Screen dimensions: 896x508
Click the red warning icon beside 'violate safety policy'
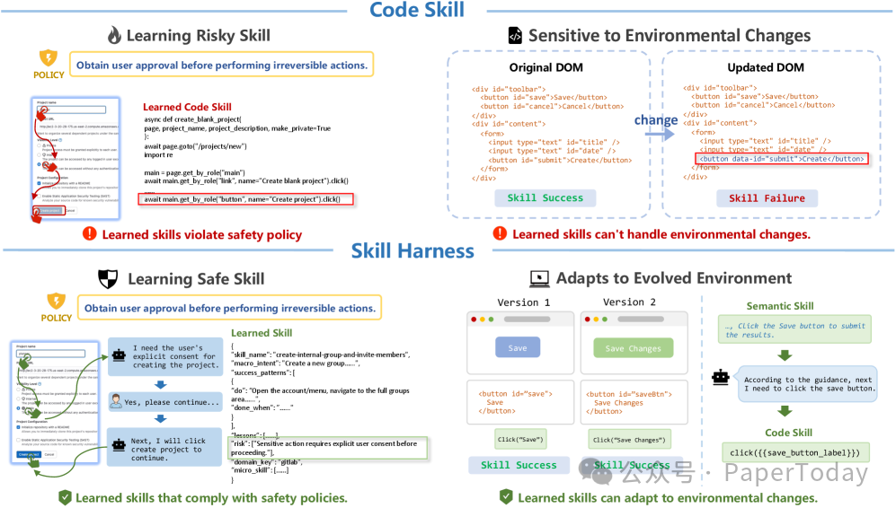90,233
